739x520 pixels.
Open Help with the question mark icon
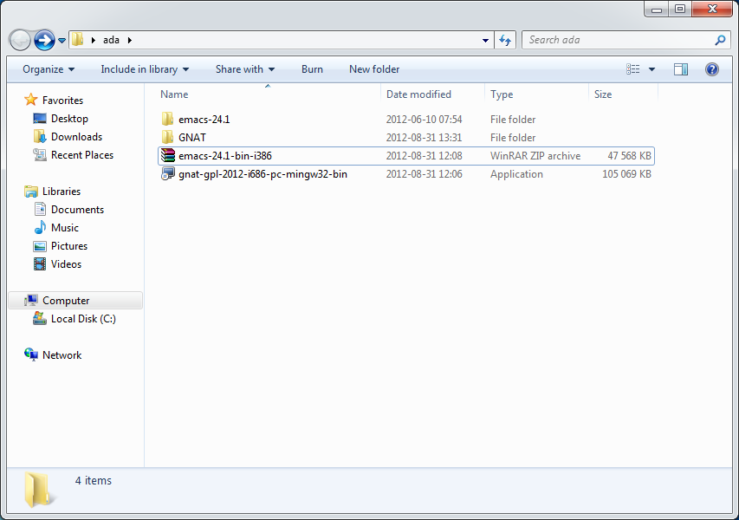pyautogui.click(x=711, y=69)
